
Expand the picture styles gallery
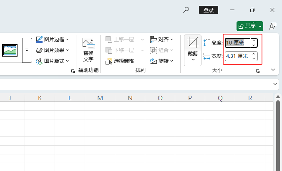[27, 50]
